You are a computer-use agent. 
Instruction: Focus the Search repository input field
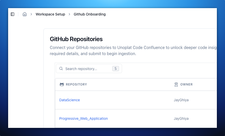[x=89, y=69]
